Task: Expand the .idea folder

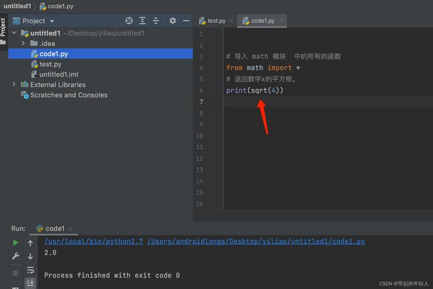Action: pos(23,43)
